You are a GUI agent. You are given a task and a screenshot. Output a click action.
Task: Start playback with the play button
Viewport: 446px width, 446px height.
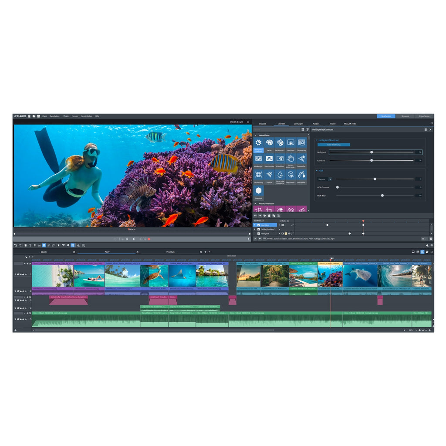pos(134,239)
